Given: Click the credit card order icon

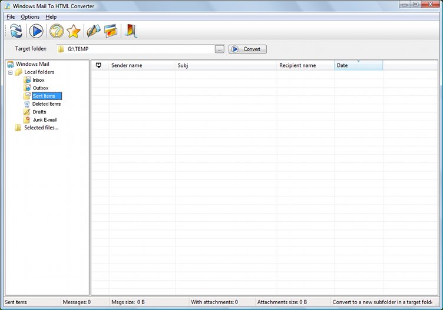Looking at the screenshot, I should 111,31.
